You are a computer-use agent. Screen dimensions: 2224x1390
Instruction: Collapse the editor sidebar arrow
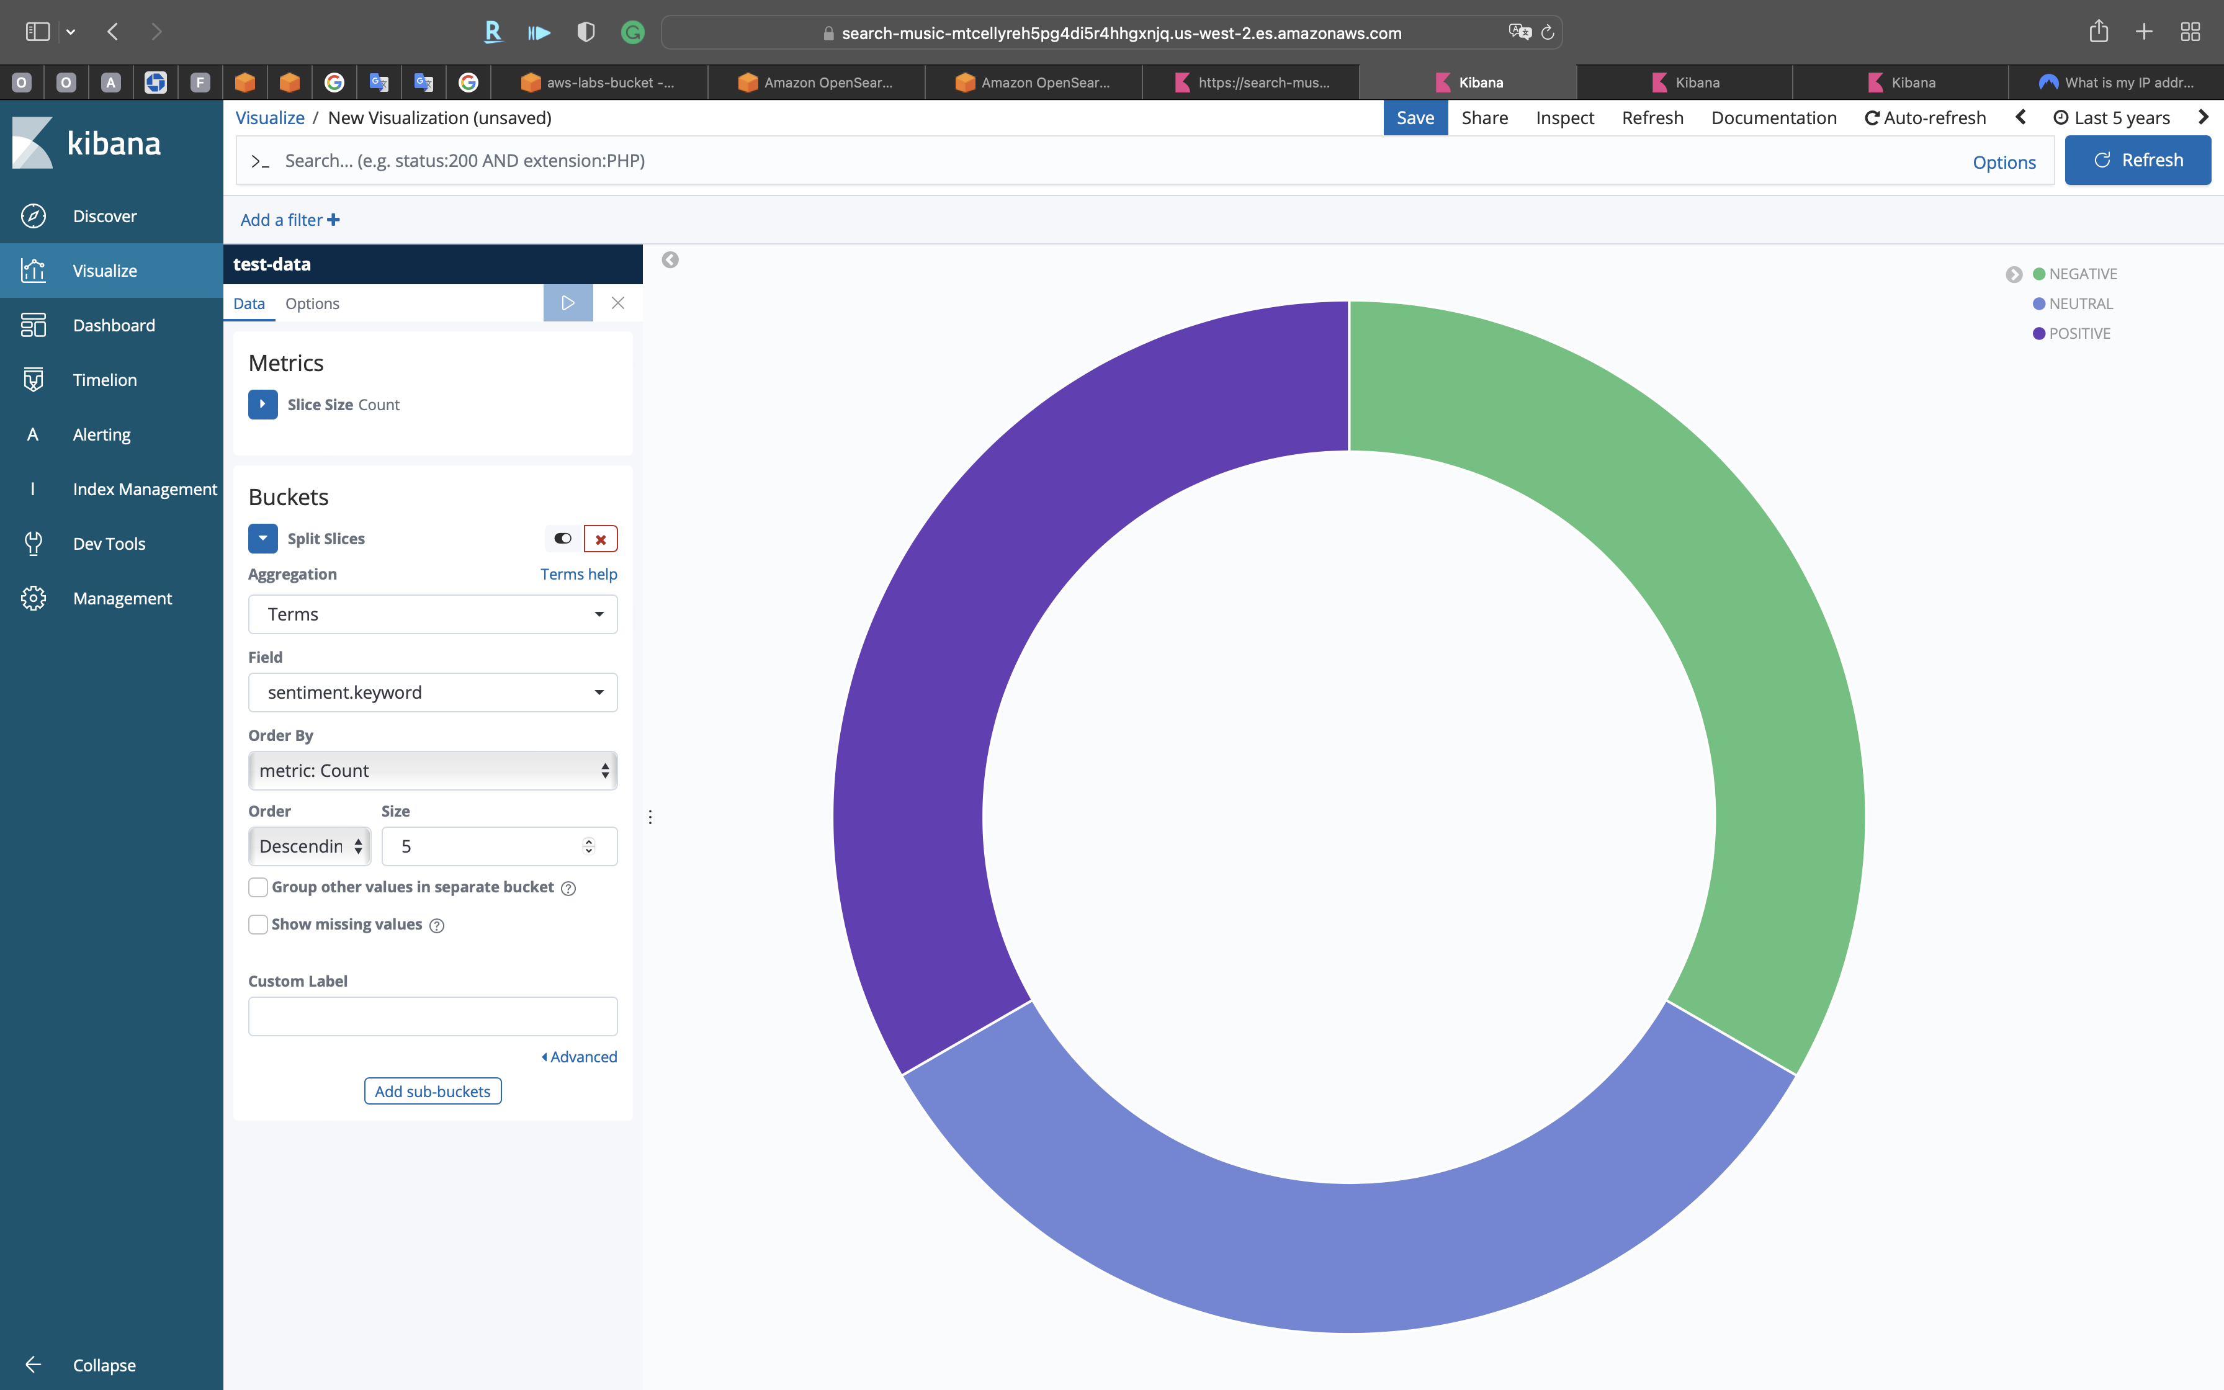[670, 260]
